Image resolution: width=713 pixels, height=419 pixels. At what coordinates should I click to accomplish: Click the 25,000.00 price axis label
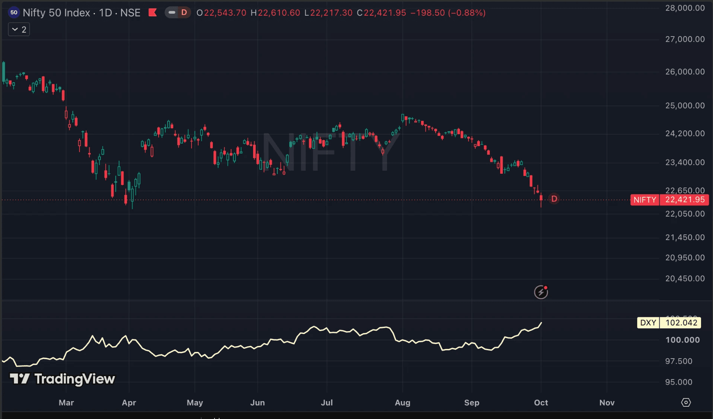tap(685, 105)
